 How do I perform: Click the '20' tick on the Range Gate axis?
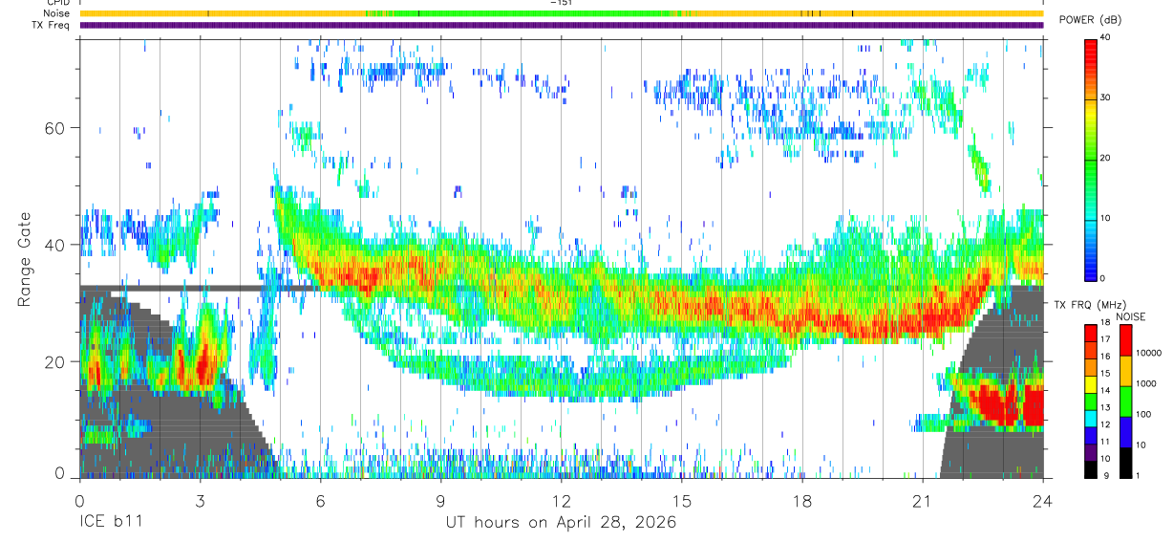coord(56,361)
